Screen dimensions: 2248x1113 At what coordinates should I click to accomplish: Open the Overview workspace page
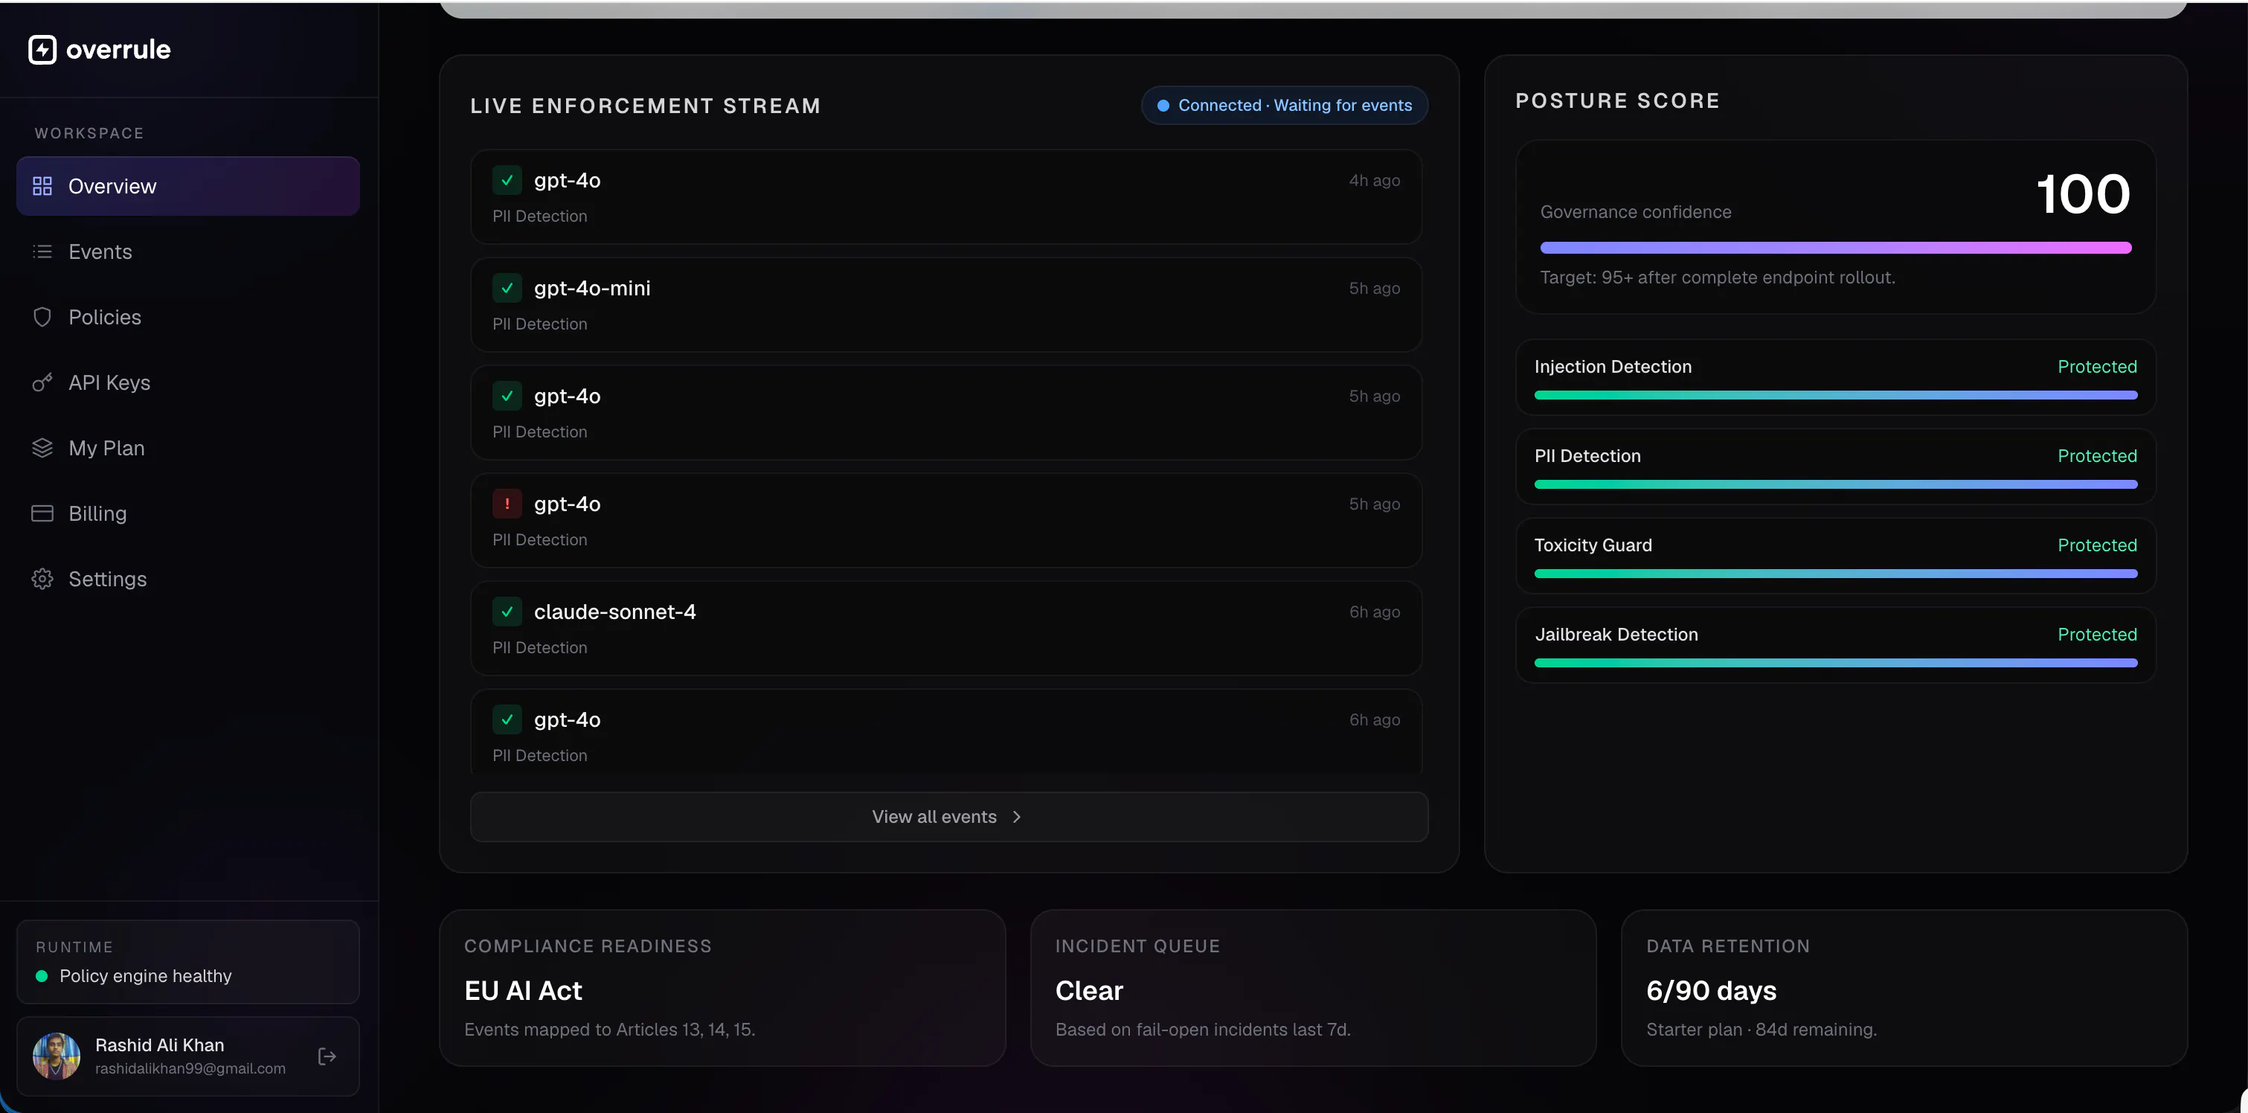[x=187, y=186]
